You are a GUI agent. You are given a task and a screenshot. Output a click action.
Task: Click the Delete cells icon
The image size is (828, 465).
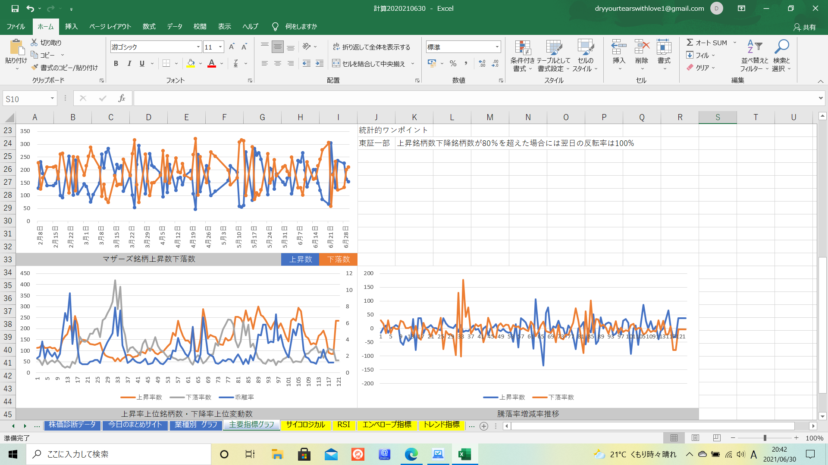641,47
